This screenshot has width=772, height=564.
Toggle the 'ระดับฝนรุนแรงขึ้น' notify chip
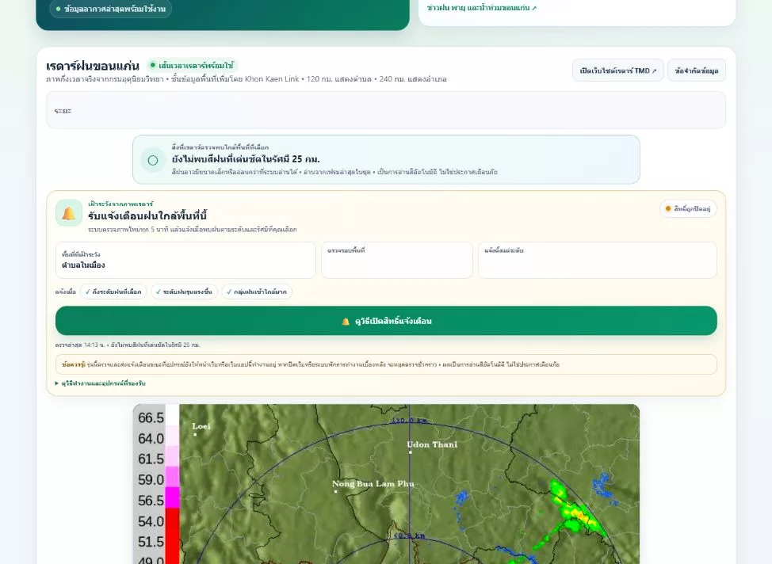pyautogui.click(x=184, y=292)
